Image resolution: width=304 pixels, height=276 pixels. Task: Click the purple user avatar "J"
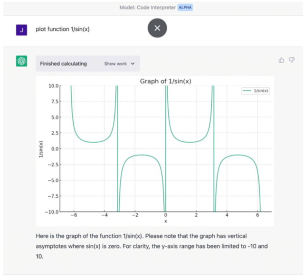point(21,29)
